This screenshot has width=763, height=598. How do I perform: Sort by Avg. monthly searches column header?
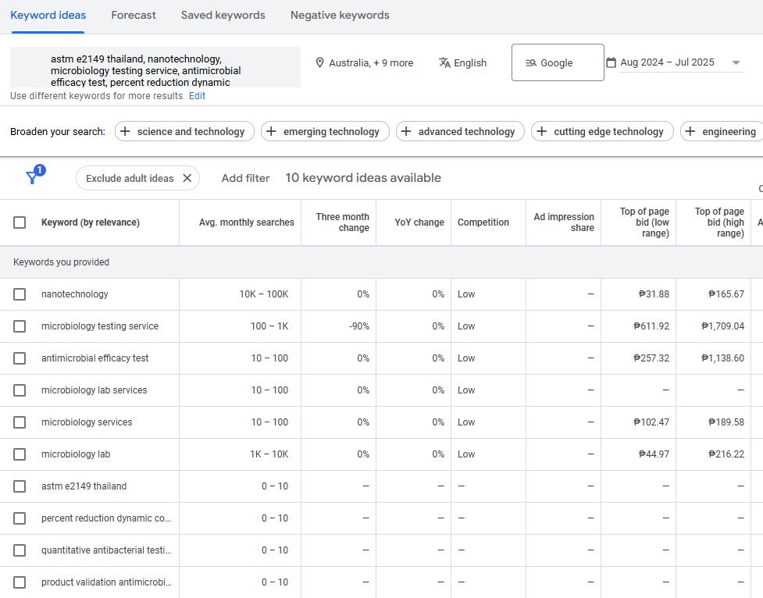click(247, 222)
